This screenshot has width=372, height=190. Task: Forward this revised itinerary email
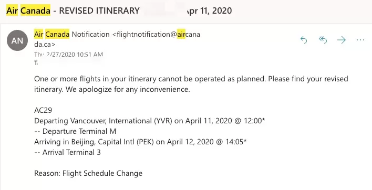pyautogui.click(x=342, y=40)
